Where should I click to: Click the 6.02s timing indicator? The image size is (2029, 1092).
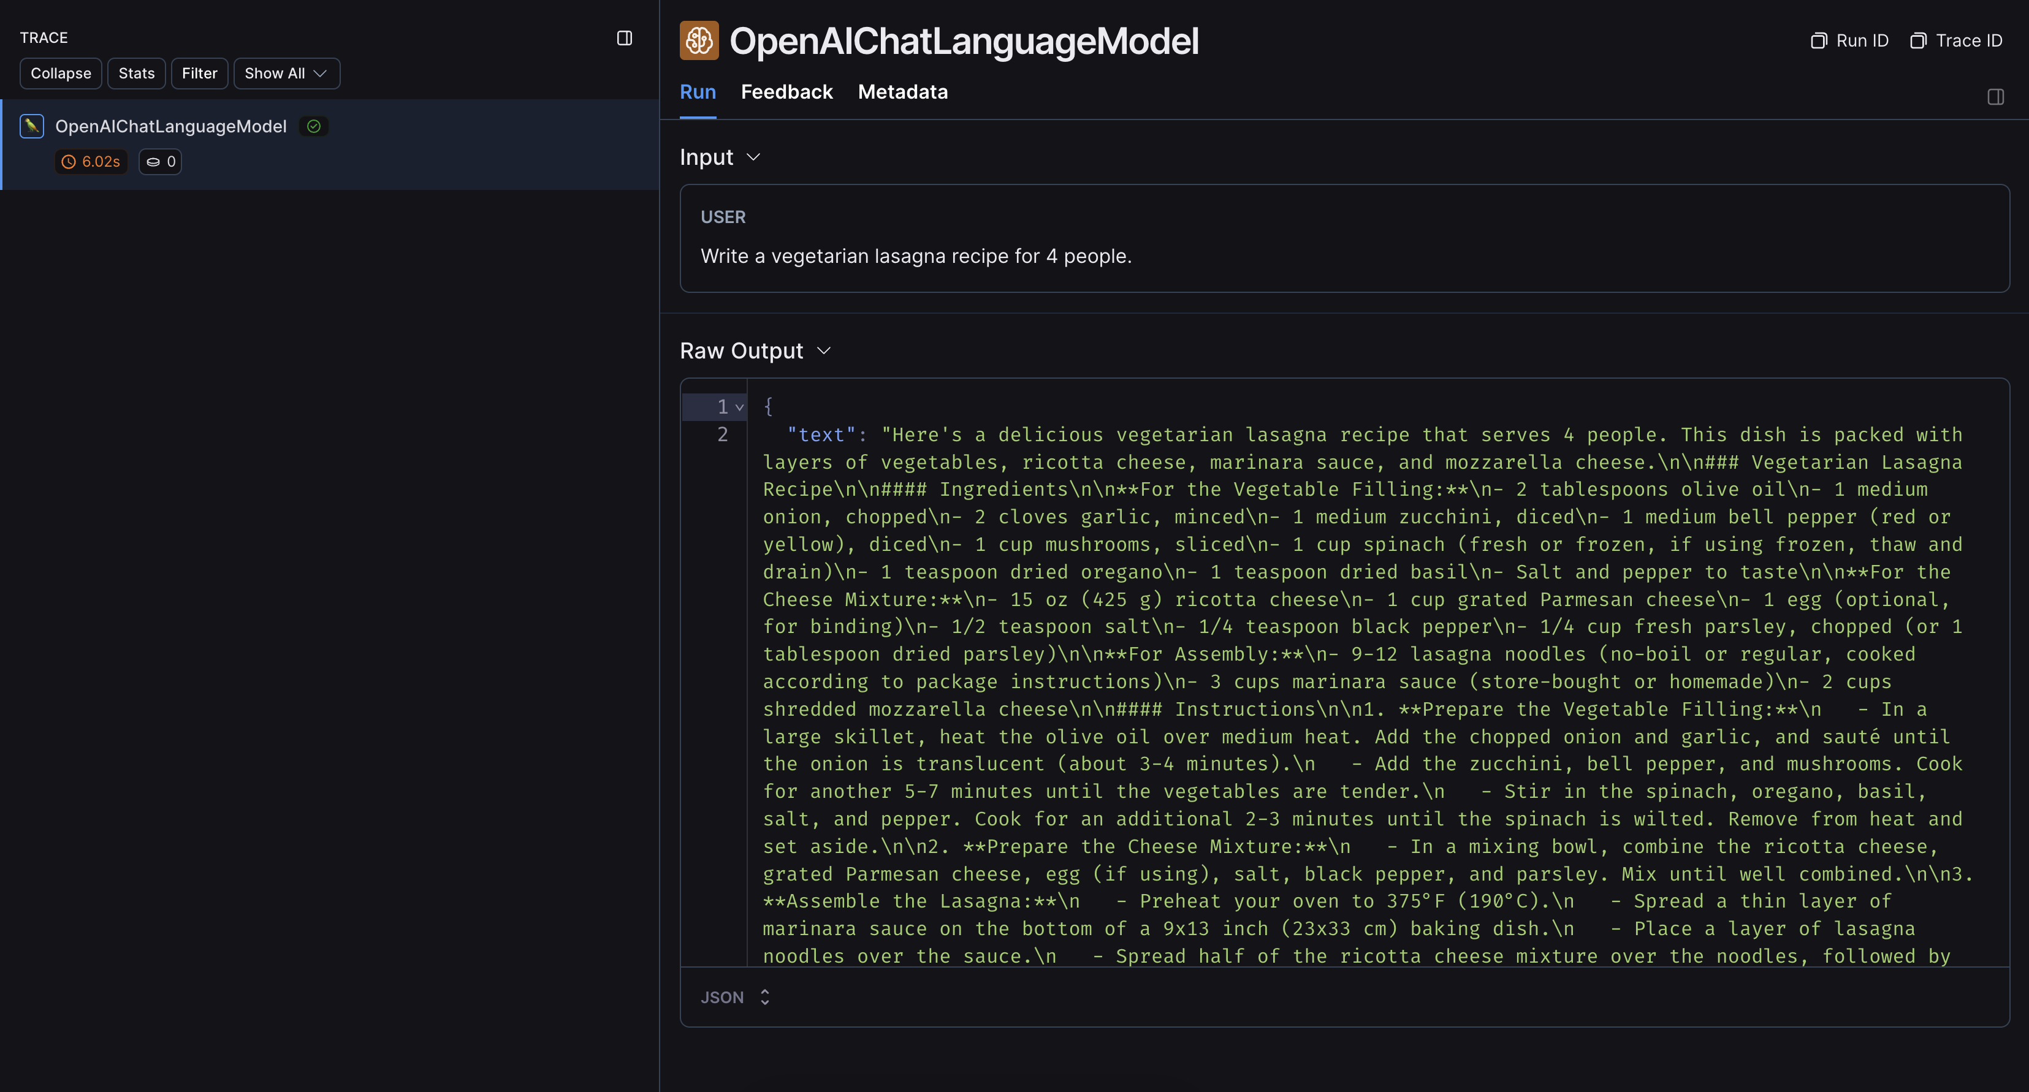(x=91, y=161)
